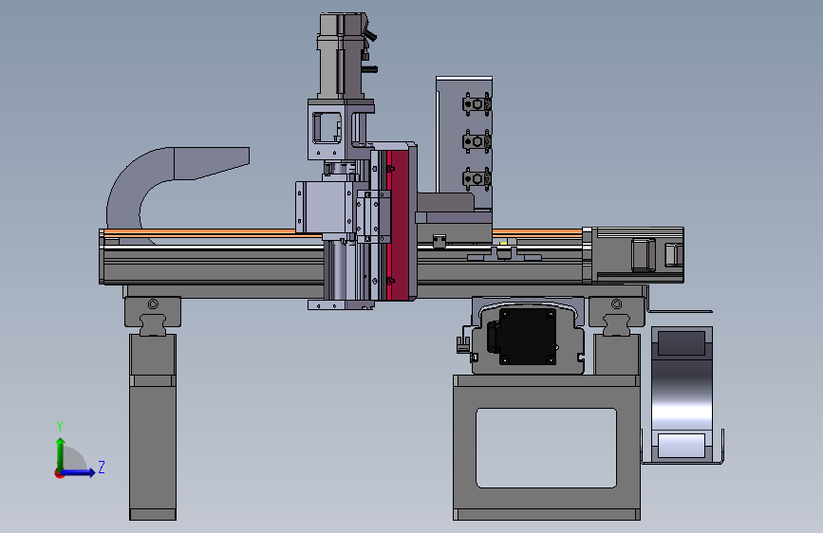Select the bottom connector on upright panel
The height and width of the screenshot is (533, 823).
tap(477, 179)
